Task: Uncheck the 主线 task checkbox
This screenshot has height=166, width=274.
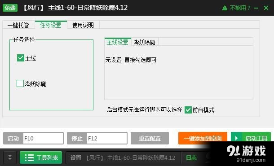Action: pos(21,58)
